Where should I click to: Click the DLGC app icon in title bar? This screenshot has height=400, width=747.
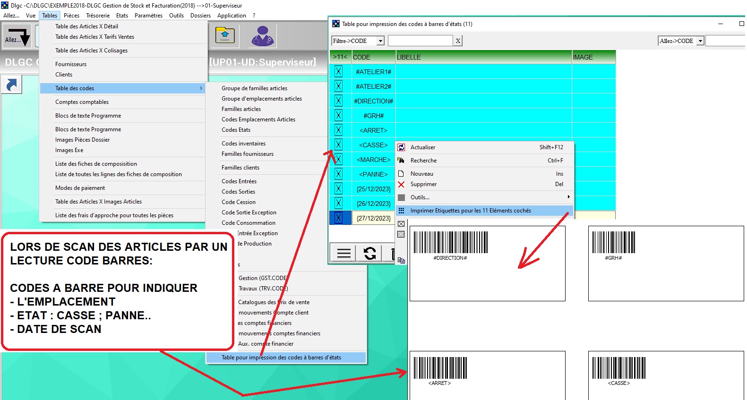[x=5, y=5]
